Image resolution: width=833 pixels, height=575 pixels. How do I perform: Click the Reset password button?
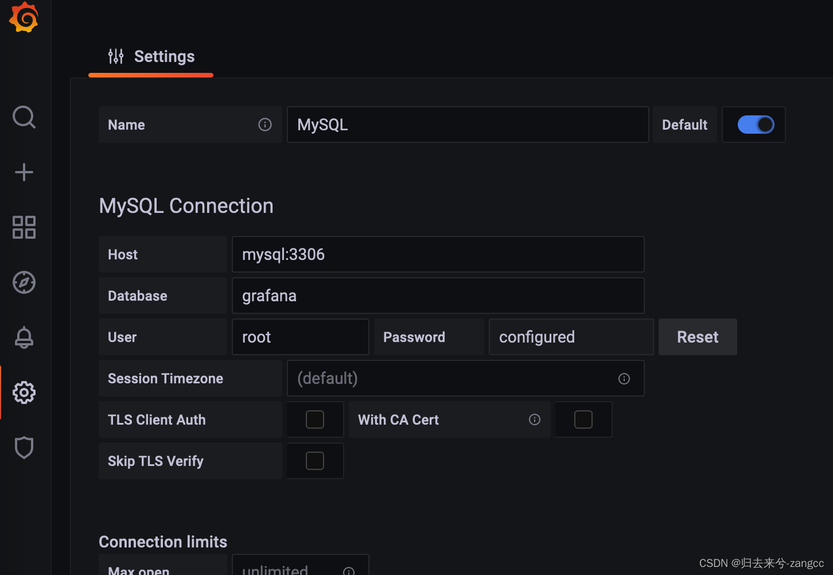coord(698,337)
